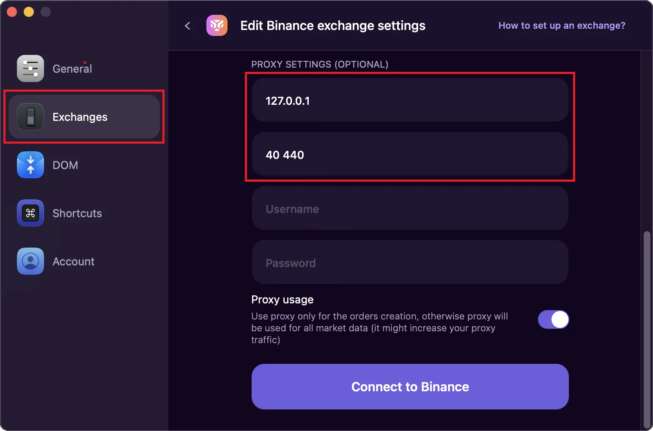653x431 pixels.
Task: Switch to the DOM section
Action: pyautogui.click(x=65, y=165)
